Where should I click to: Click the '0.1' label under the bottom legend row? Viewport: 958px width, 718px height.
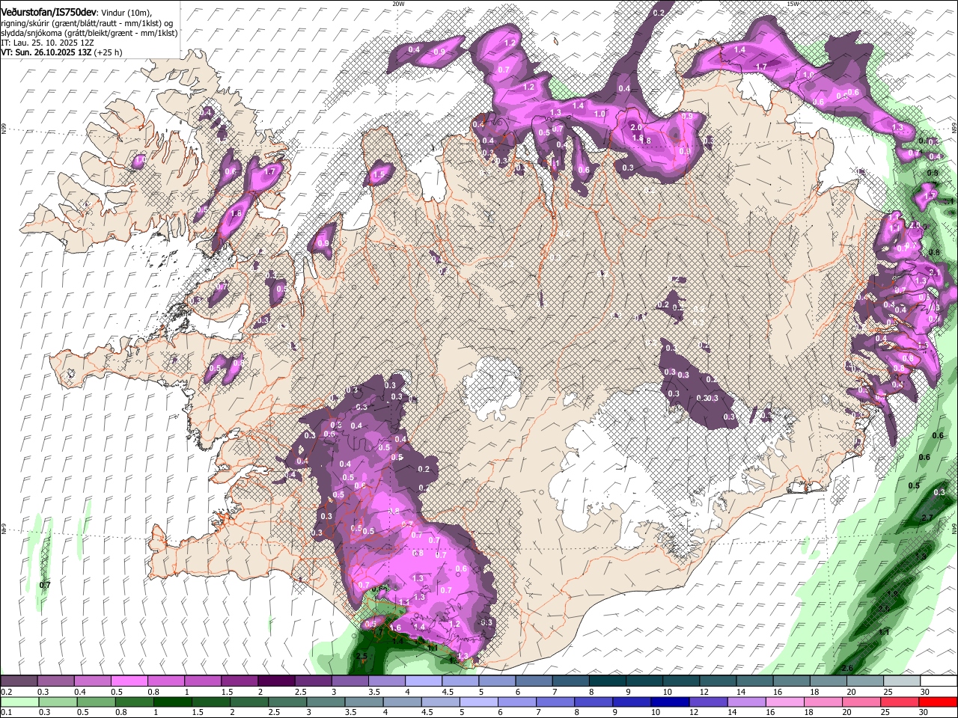pyautogui.click(x=7, y=712)
